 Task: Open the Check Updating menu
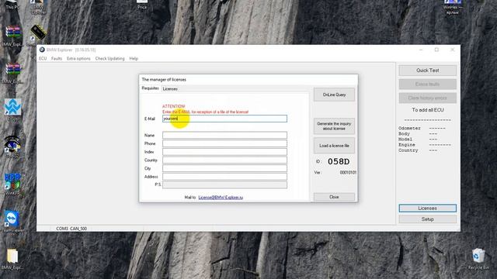(109, 59)
